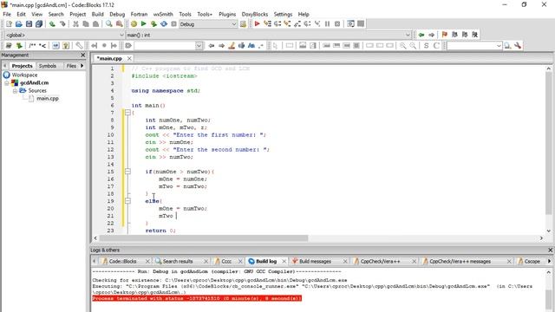The width and height of the screenshot is (555, 312).
Task: Collapse code fold at line 7
Action: (x=127, y=113)
